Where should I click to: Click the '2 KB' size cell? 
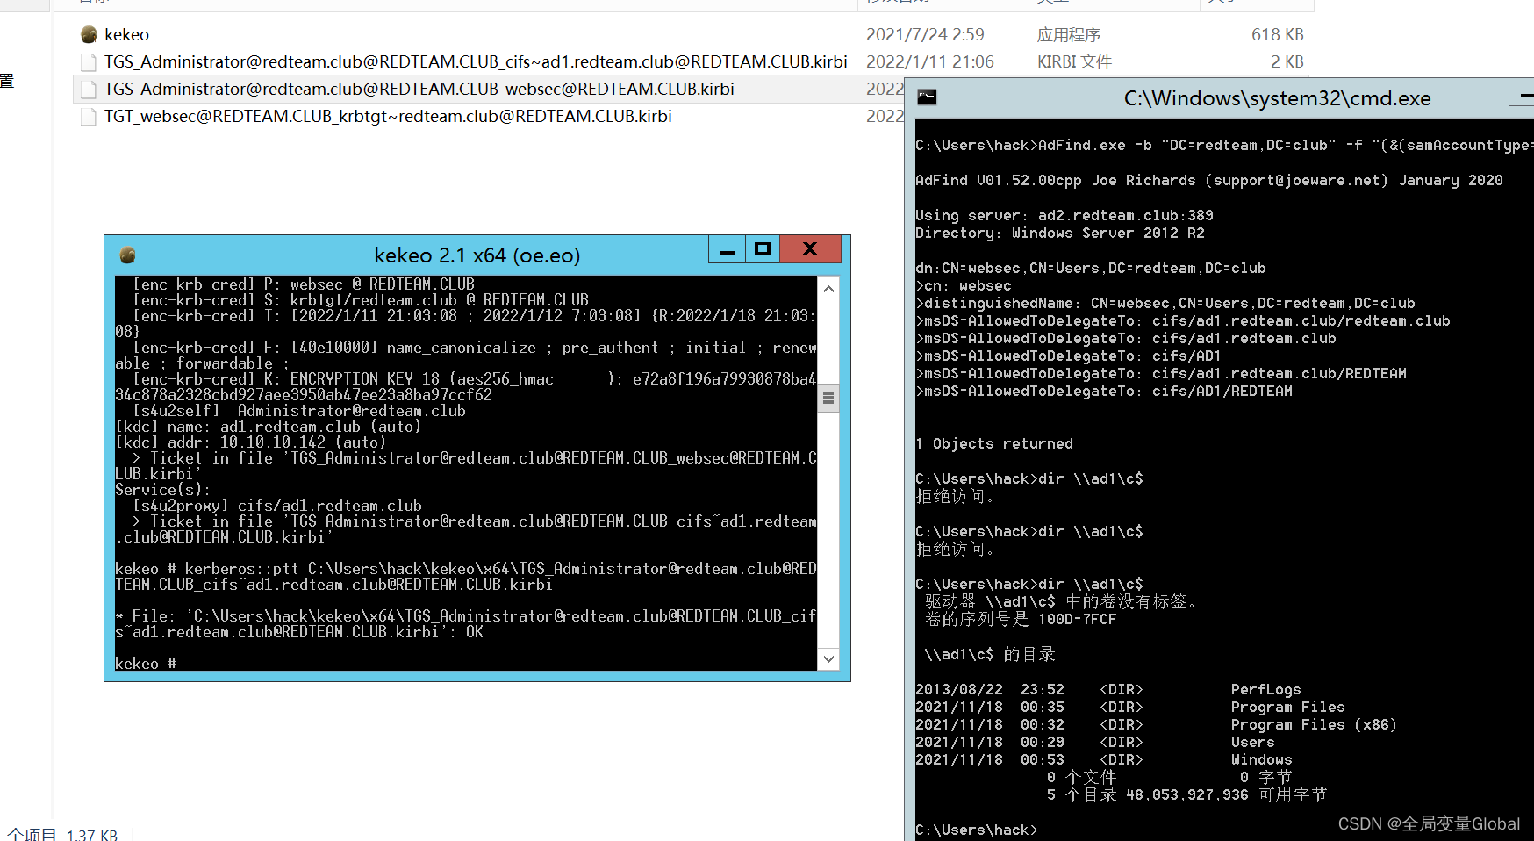tap(1287, 61)
